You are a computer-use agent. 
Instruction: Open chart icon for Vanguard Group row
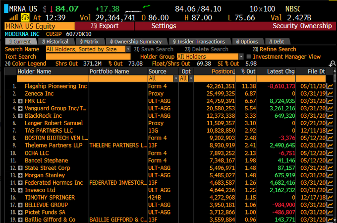[x=330, y=108]
